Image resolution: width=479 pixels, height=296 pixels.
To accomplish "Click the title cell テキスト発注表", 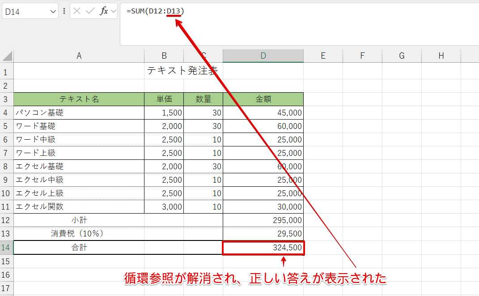I will point(182,71).
